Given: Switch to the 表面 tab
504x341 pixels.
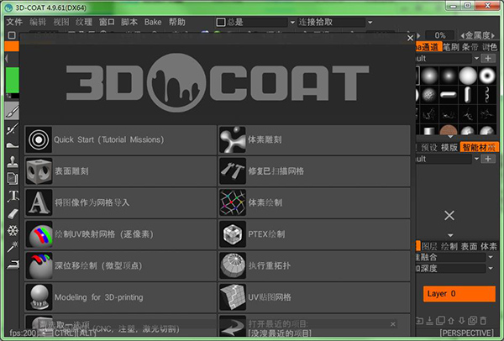Looking at the screenshot, I should point(469,246).
